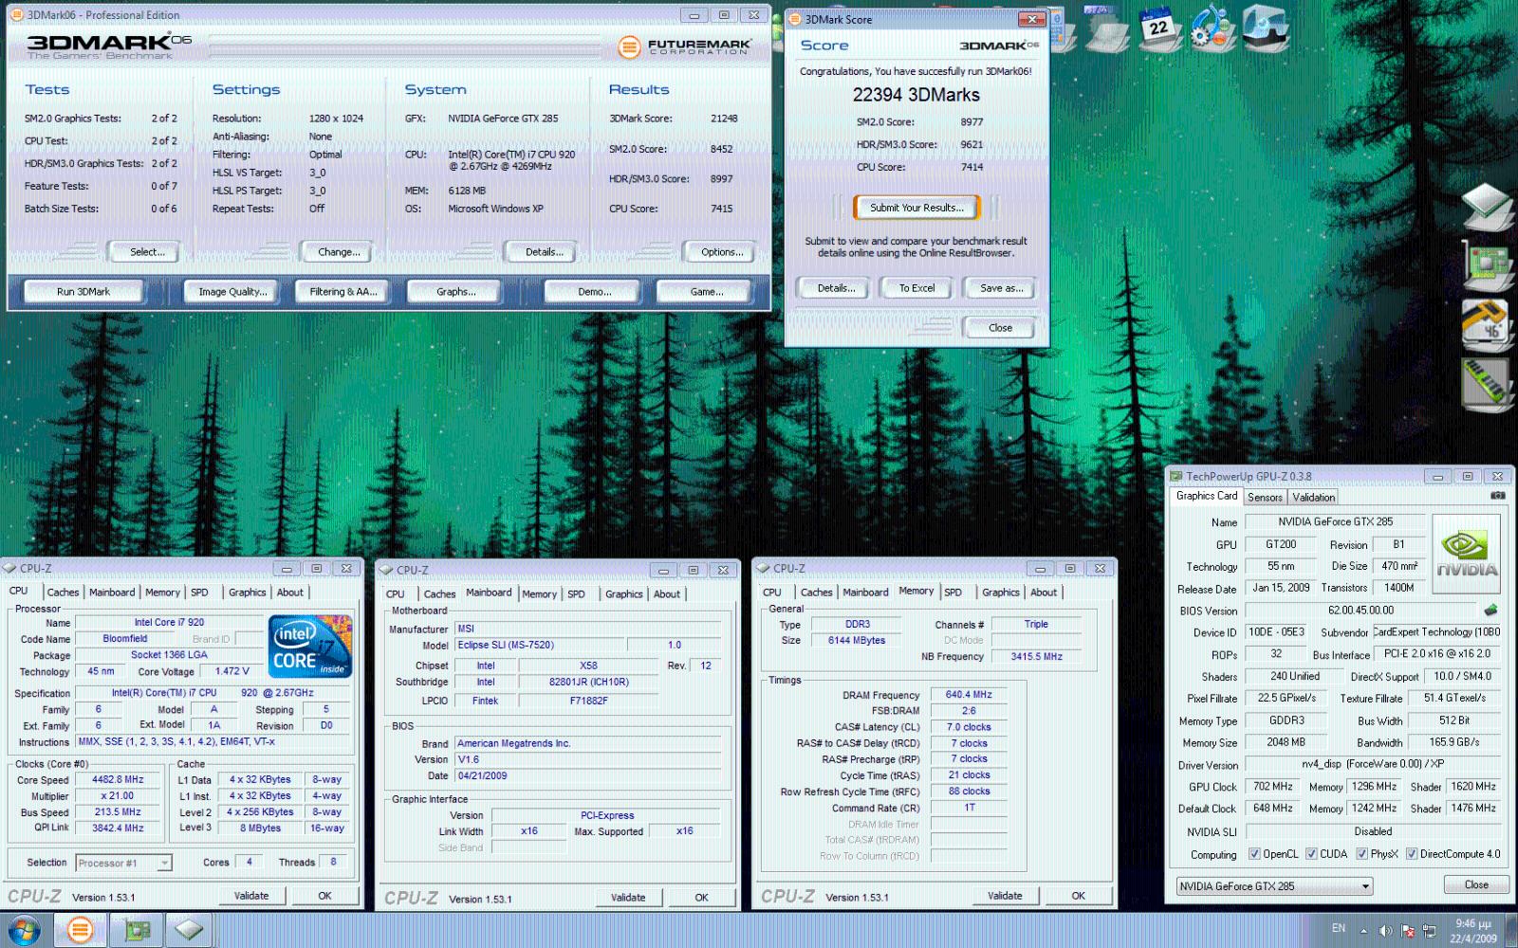
Task: Toggle the PhysX checkbox
Action: (1361, 853)
